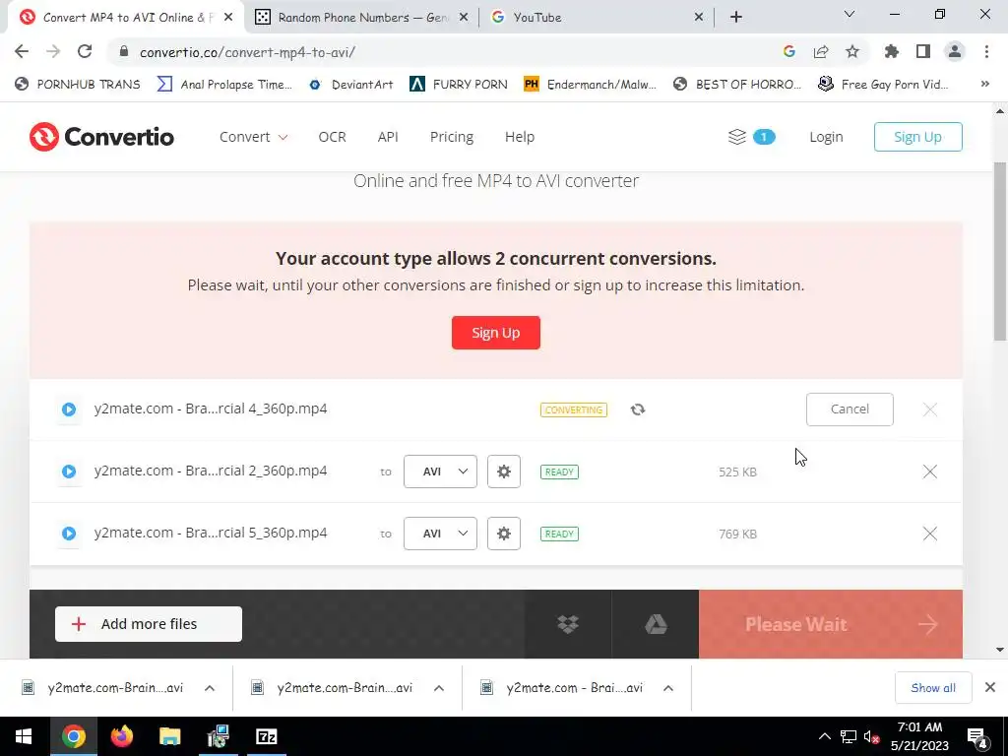Open the OCR page
Screen dimensions: 1008x756
(x=333, y=137)
